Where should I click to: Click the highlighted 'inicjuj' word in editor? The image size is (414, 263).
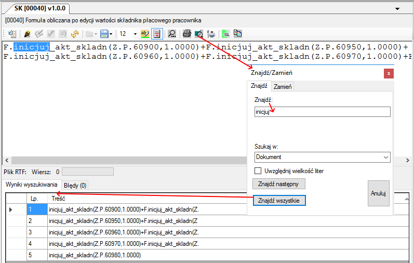click(x=31, y=47)
